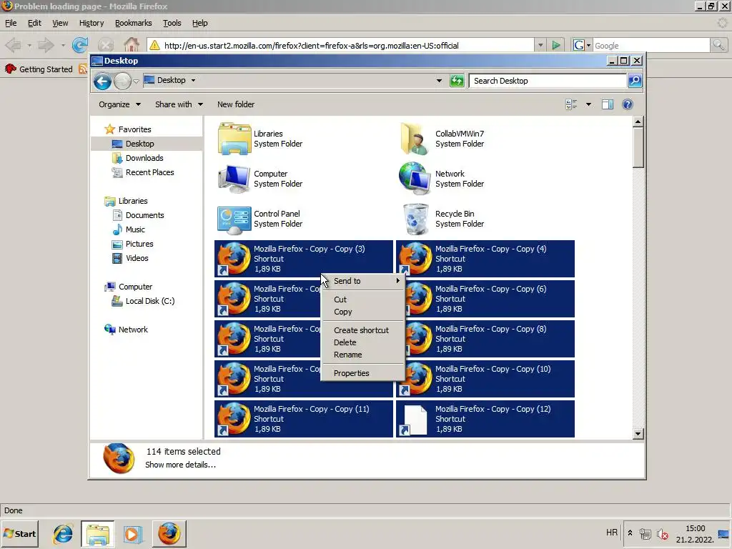Choose Delete from the context menu
732x549 pixels.
(x=362, y=342)
